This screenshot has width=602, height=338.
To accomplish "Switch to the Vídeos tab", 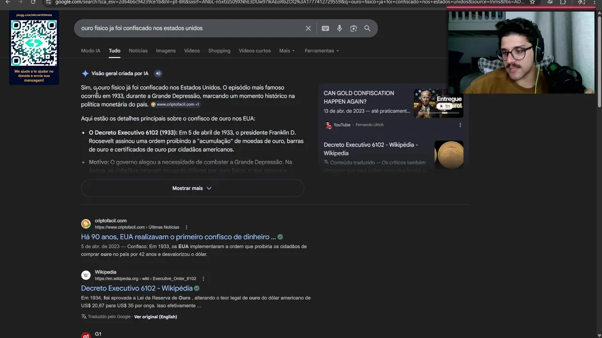I will tap(192, 51).
